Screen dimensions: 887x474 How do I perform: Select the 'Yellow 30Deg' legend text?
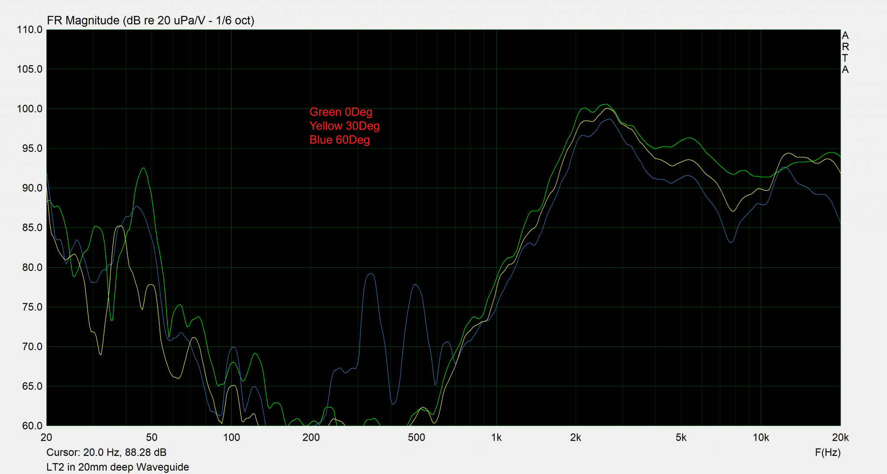[x=344, y=126]
